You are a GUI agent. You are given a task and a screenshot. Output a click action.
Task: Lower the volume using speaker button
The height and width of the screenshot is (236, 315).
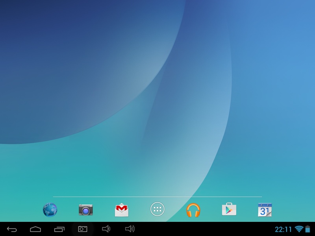106,229
